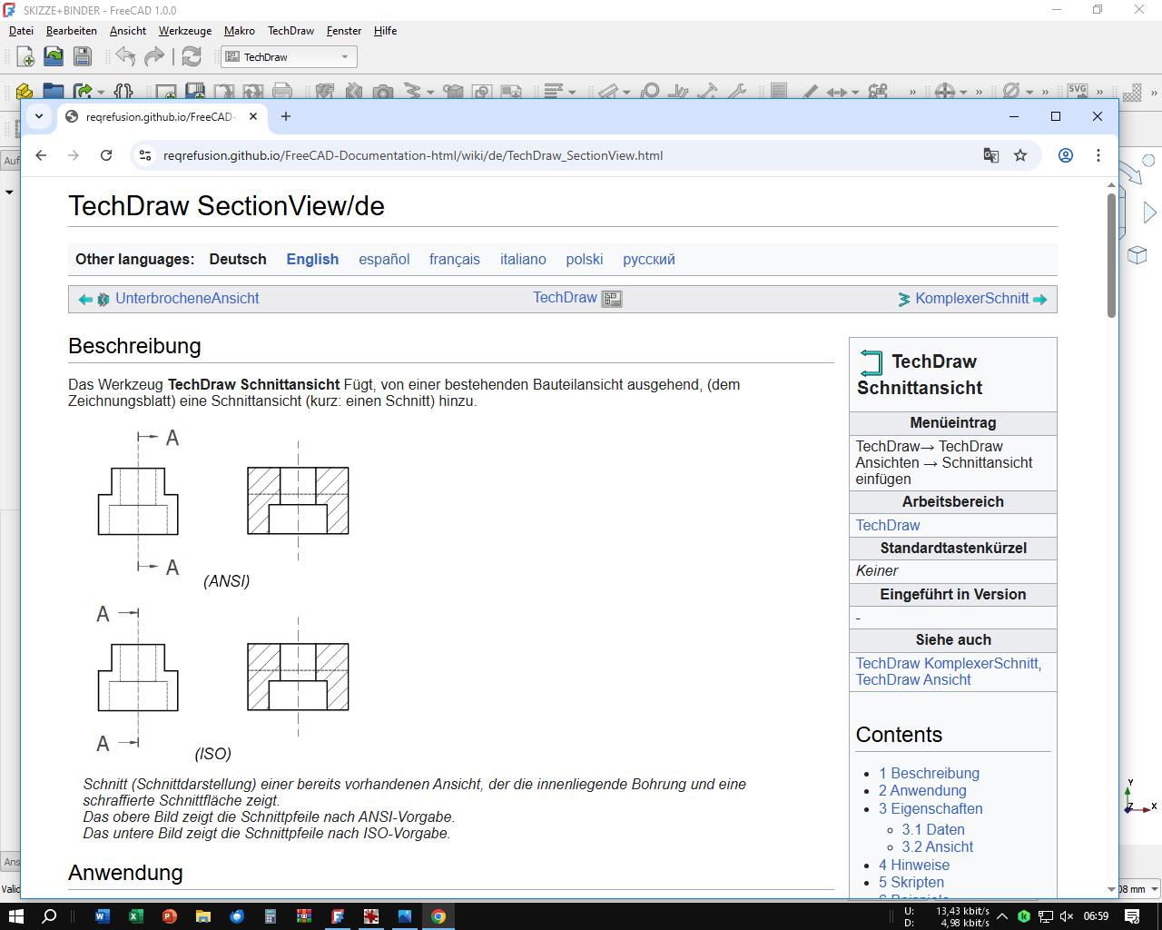Click the FreeCAD print page icon
Screen dimensions: 1162x930
click(x=282, y=92)
